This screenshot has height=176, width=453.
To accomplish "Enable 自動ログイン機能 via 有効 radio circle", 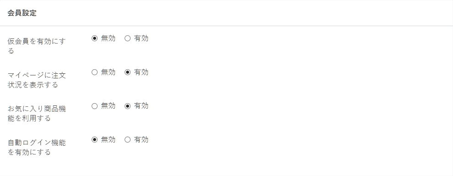I will coord(127,140).
